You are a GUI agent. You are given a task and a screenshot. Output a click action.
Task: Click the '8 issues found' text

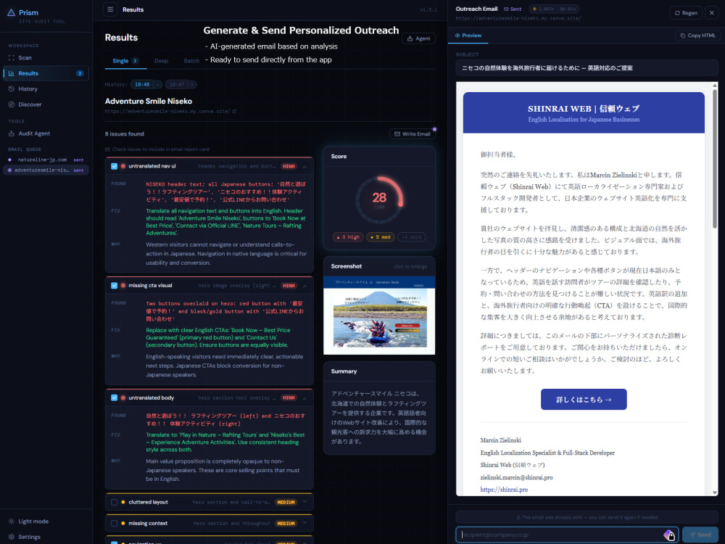tap(125, 134)
